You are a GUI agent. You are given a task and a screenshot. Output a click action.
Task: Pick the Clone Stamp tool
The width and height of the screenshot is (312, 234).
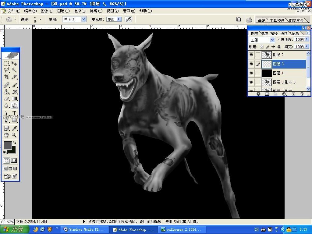pyautogui.click(x=6, y=92)
